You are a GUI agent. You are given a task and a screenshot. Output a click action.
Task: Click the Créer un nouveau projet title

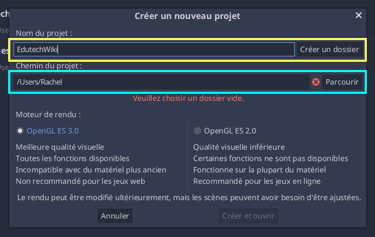click(x=187, y=16)
